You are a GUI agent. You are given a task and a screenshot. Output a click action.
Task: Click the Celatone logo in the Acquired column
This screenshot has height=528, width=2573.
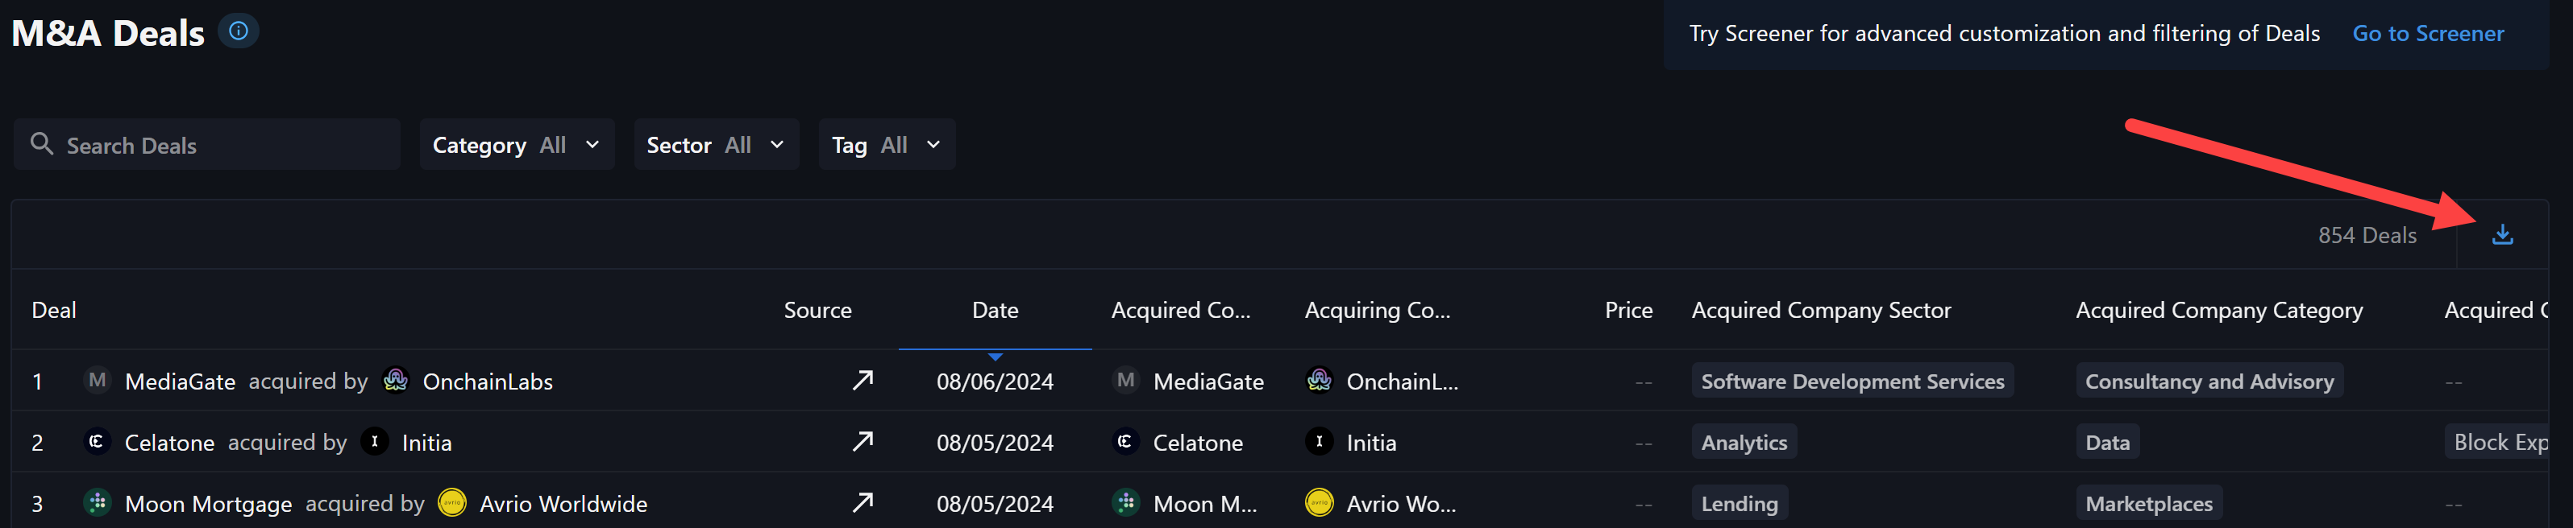[x=1125, y=441]
